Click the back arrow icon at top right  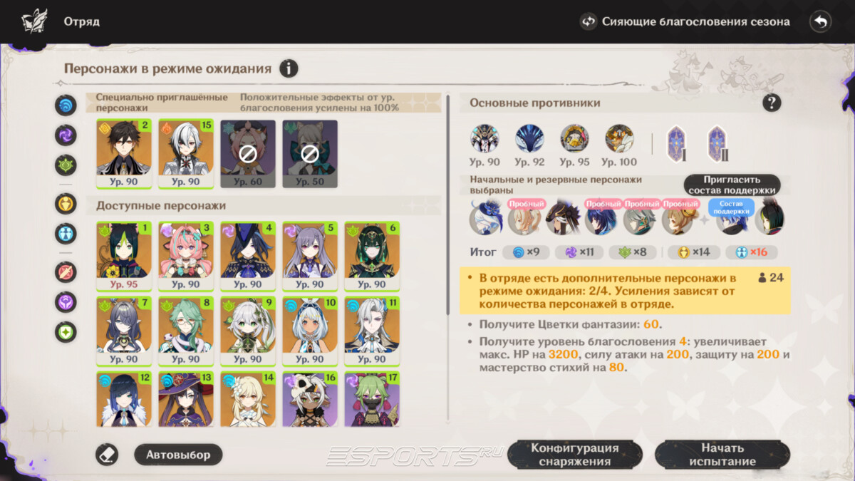(x=821, y=21)
